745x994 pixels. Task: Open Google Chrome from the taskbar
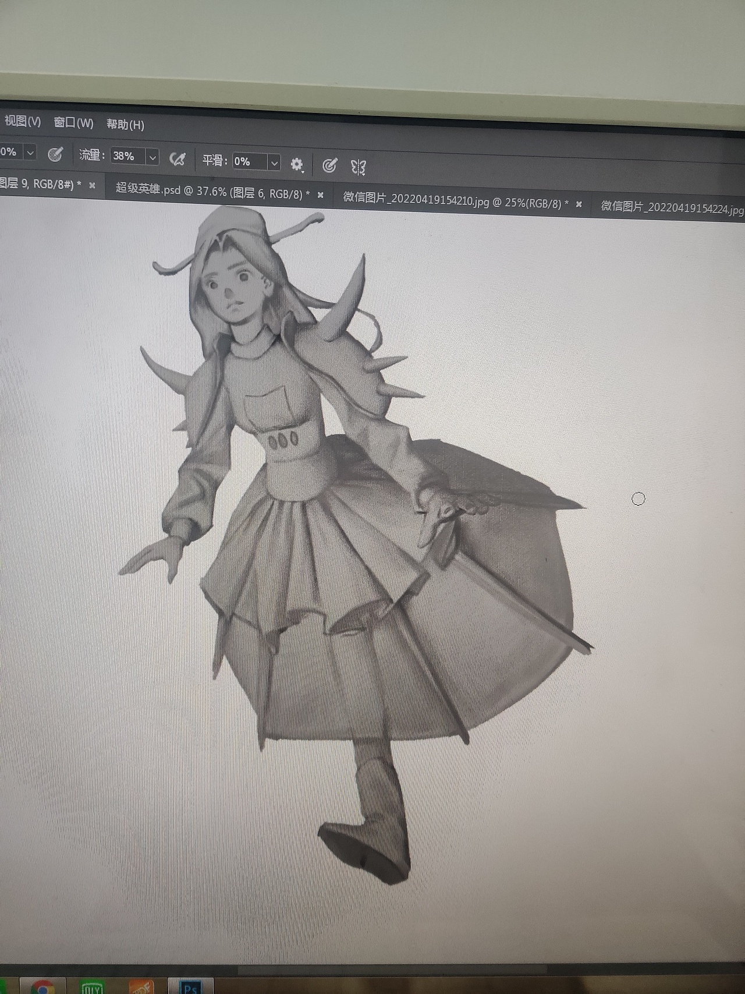pyautogui.click(x=42, y=986)
